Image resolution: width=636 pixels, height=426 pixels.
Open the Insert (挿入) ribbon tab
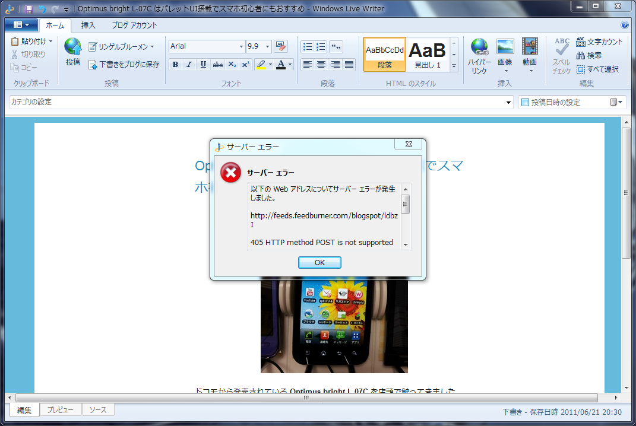click(88, 25)
